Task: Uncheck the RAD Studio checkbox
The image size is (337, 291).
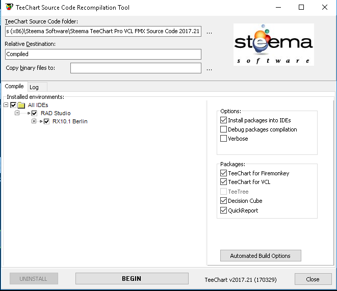Action: click(x=34, y=113)
